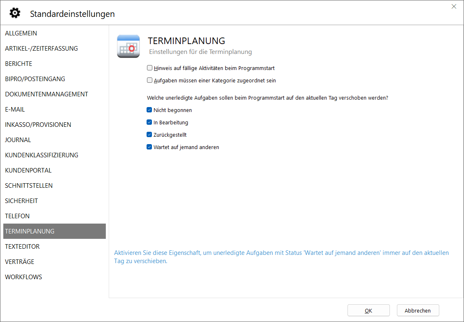The height and width of the screenshot is (322, 464).
Task: Close the Standardeinstellungen dialog window
Action: tap(454, 7)
